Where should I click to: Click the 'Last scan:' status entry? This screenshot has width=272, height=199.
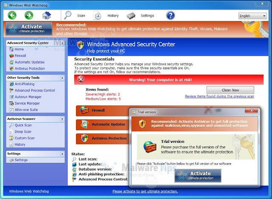click(x=88, y=159)
